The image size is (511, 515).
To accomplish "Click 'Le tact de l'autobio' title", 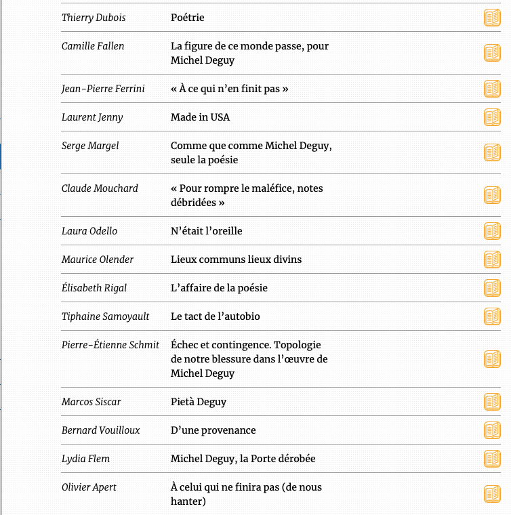I will 215,316.
